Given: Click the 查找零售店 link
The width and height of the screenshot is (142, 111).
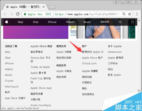Looking at the screenshot, I should pos(37,52).
